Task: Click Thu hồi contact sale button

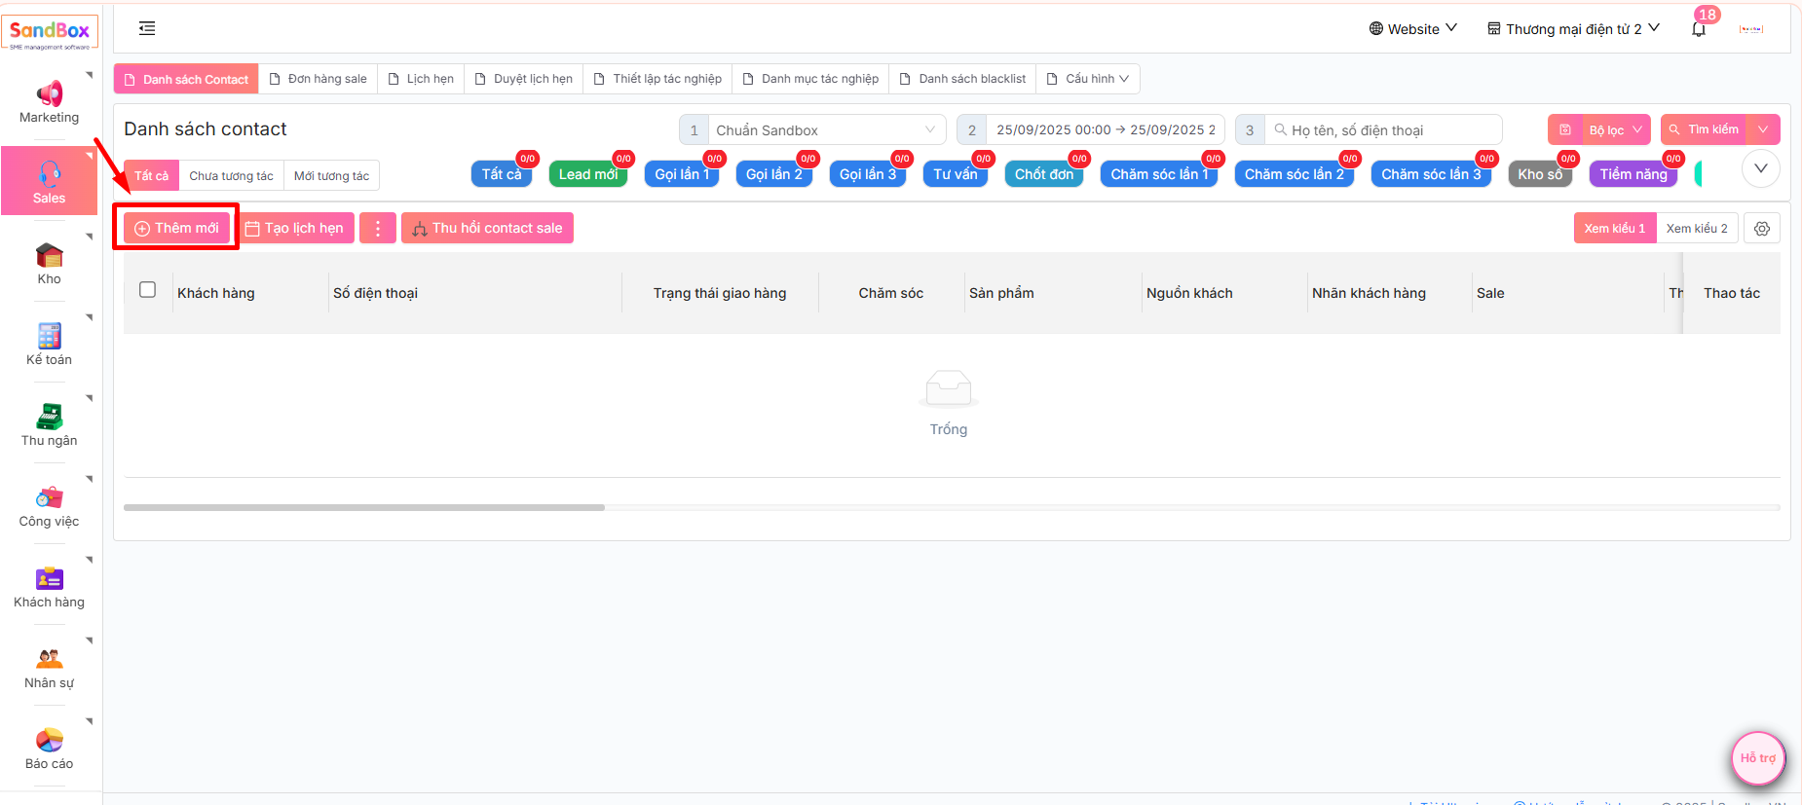Action: pyautogui.click(x=487, y=228)
